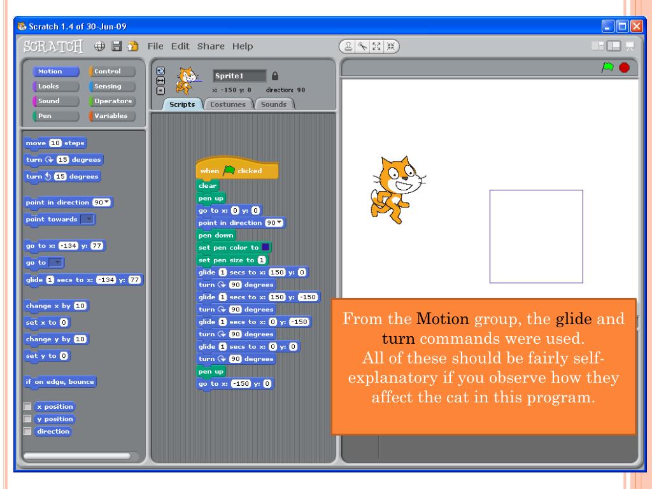652x489 pixels.
Task: Click the save project floppy icon
Action: 117,46
